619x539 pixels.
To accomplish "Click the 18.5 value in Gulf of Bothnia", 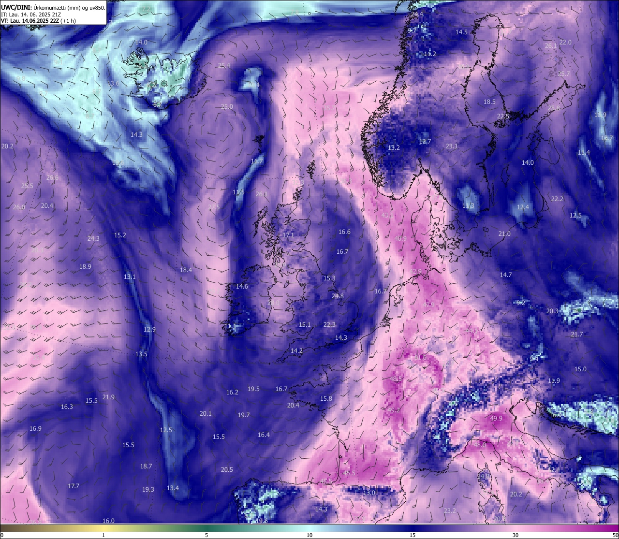I will pos(490,102).
